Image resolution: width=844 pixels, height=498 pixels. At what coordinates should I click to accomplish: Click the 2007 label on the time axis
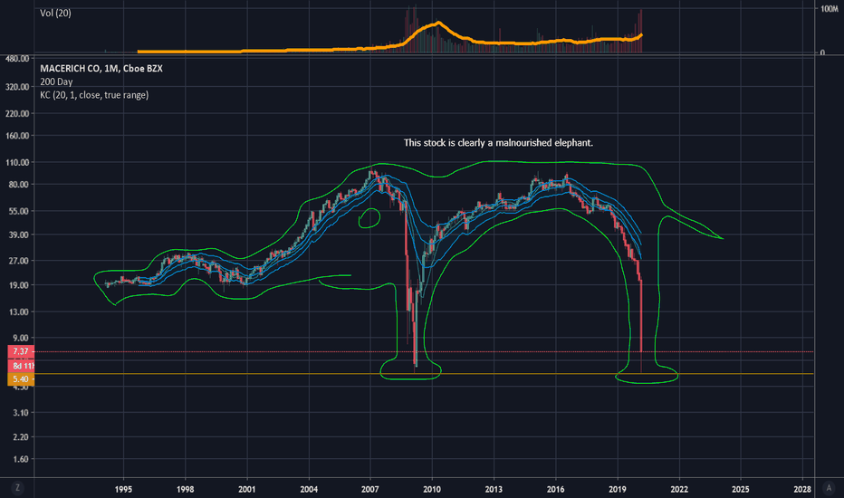click(369, 489)
